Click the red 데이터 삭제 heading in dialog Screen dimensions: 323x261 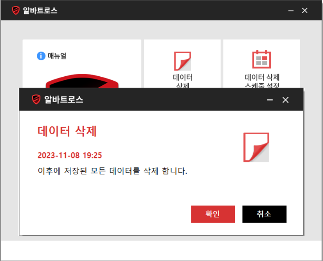[x=67, y=131]
